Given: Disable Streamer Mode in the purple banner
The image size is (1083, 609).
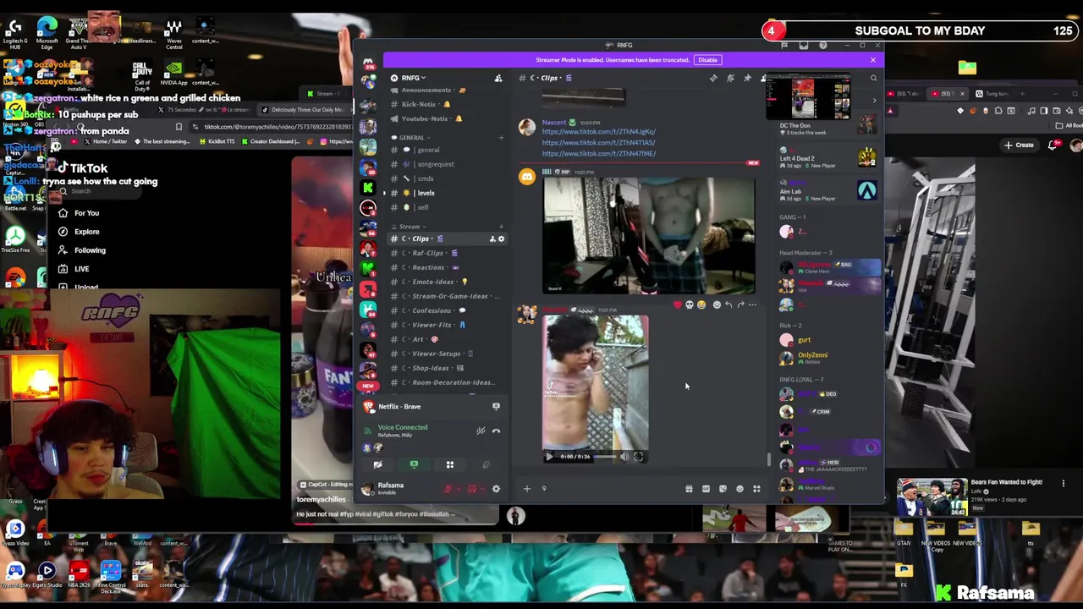Looking at the screenshot, I should click(707, 60).
